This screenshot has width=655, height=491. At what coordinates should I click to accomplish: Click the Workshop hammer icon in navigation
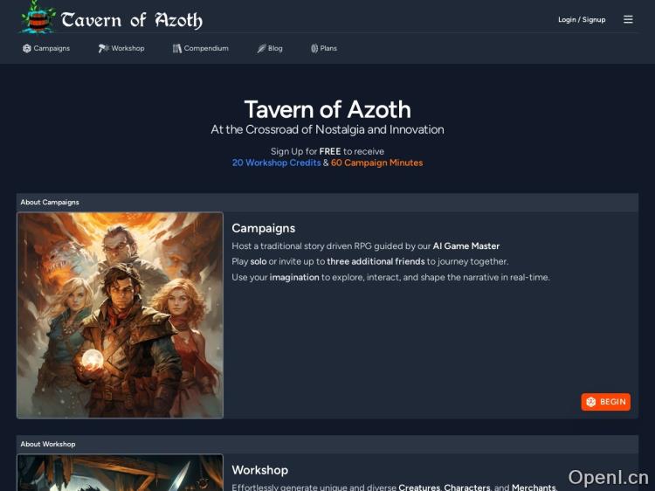click(103, 48)
